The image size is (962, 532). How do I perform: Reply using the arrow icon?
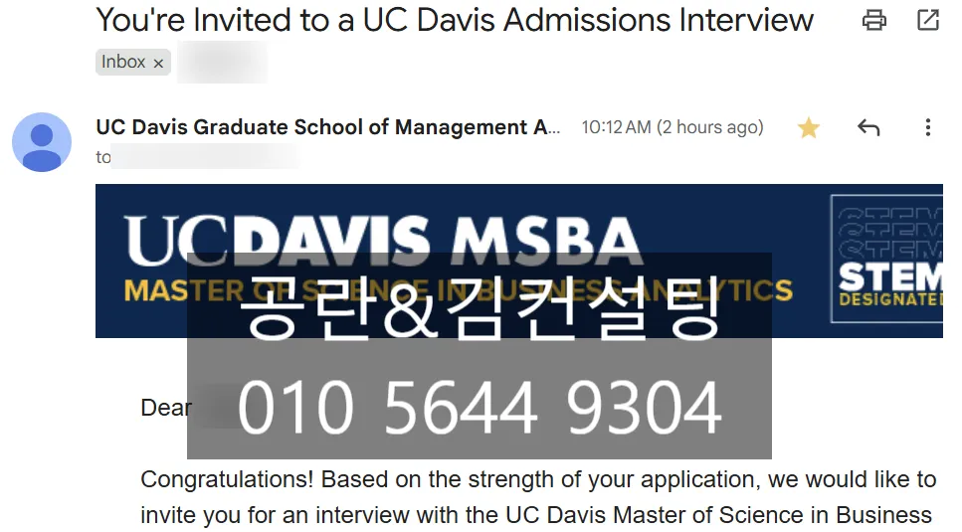tap(868, 128)
